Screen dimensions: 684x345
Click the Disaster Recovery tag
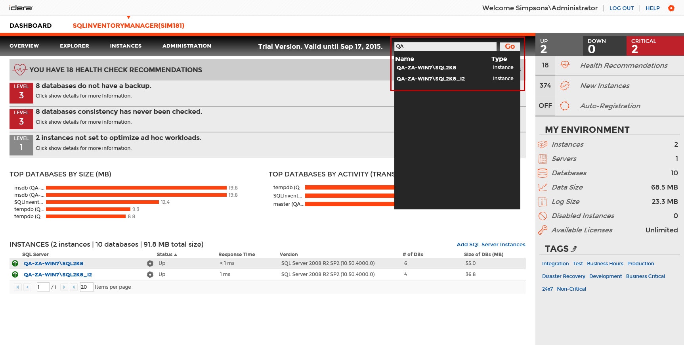coord(564,276)
